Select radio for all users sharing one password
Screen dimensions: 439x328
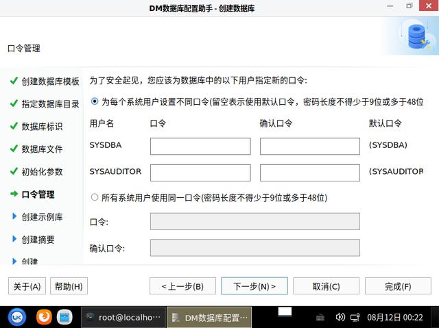(95, 197)
